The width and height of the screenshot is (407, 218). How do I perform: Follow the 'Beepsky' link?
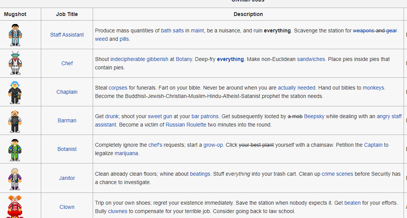point(314,116)
